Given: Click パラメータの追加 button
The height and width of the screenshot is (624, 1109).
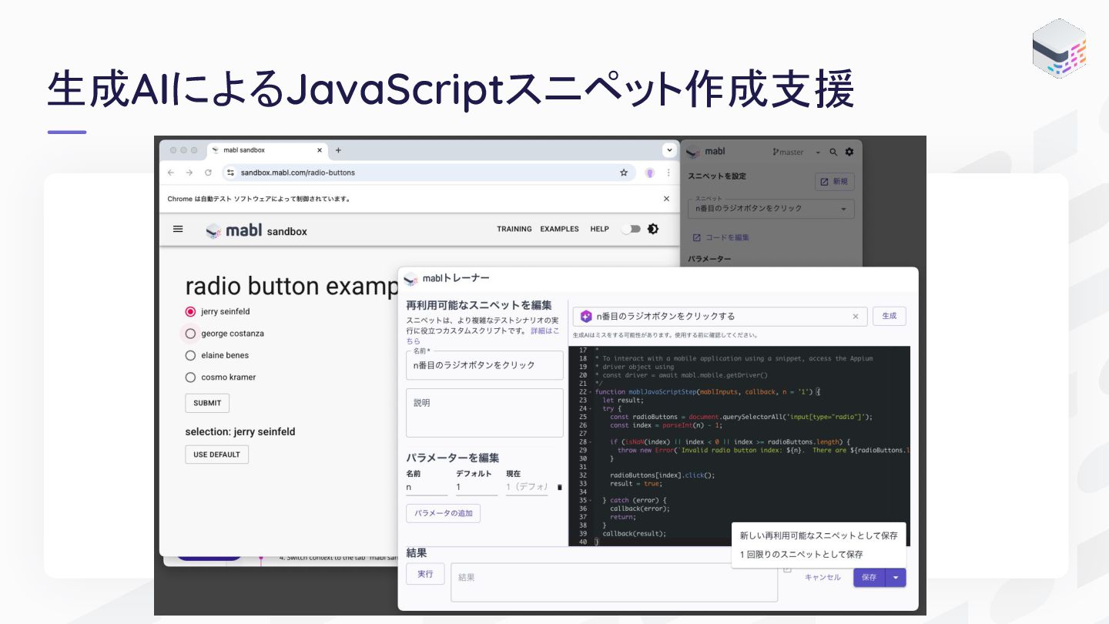Looking at the screenshot, I should pyautogui.click(x=444, y=513).
